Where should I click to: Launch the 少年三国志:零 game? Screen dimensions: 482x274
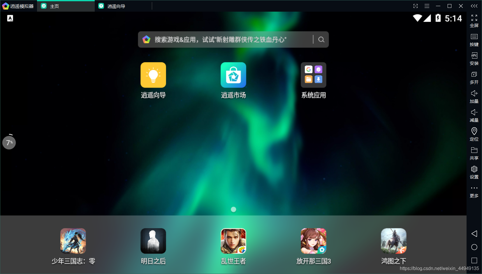[x=73, y=241]
